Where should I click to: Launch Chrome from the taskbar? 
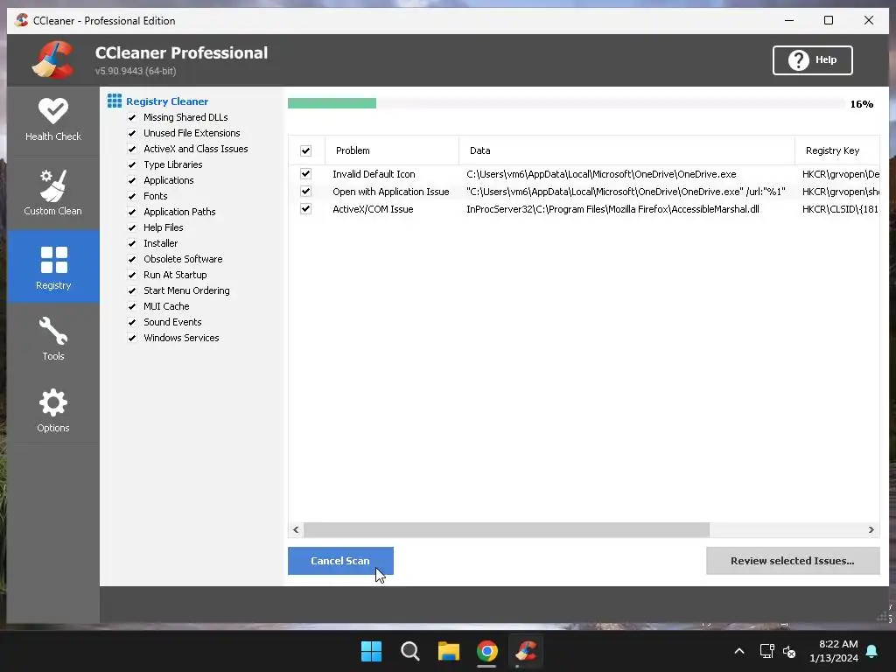point(486,651)
